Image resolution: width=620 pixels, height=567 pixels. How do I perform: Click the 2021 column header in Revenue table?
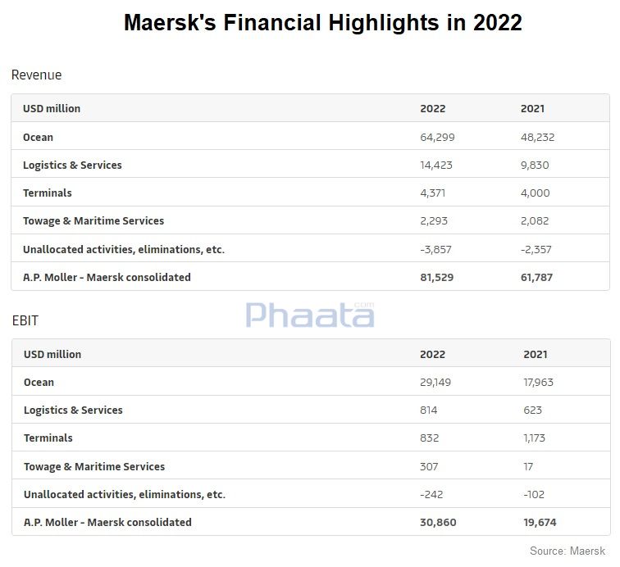click(x=532, y=109)
